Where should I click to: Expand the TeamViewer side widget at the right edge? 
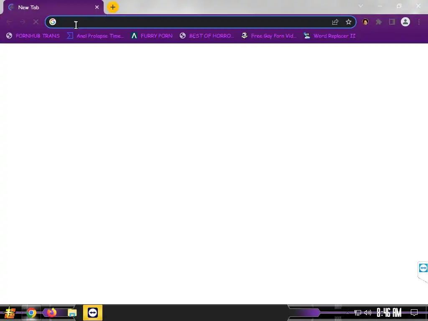click(423, 268)
